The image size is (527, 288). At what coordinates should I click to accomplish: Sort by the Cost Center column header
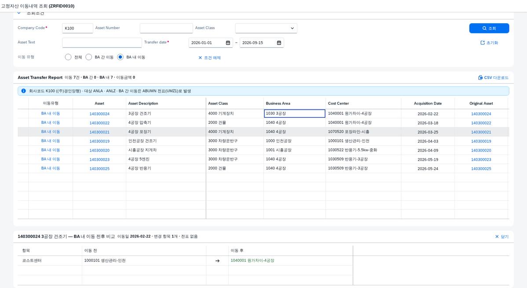pos(363,103)
